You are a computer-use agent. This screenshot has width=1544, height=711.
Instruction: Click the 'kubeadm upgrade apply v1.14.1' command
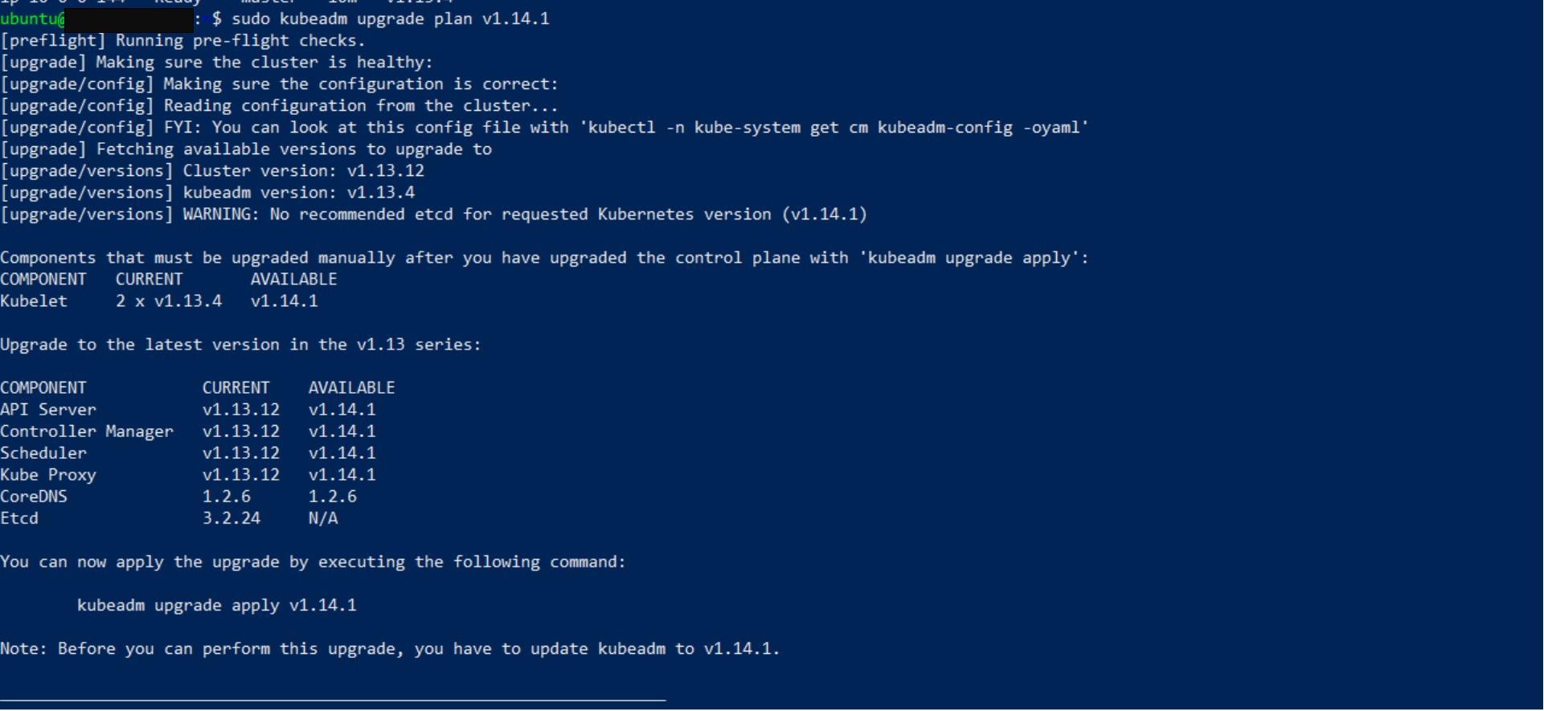pyautogui.click(x=216, y=604)
